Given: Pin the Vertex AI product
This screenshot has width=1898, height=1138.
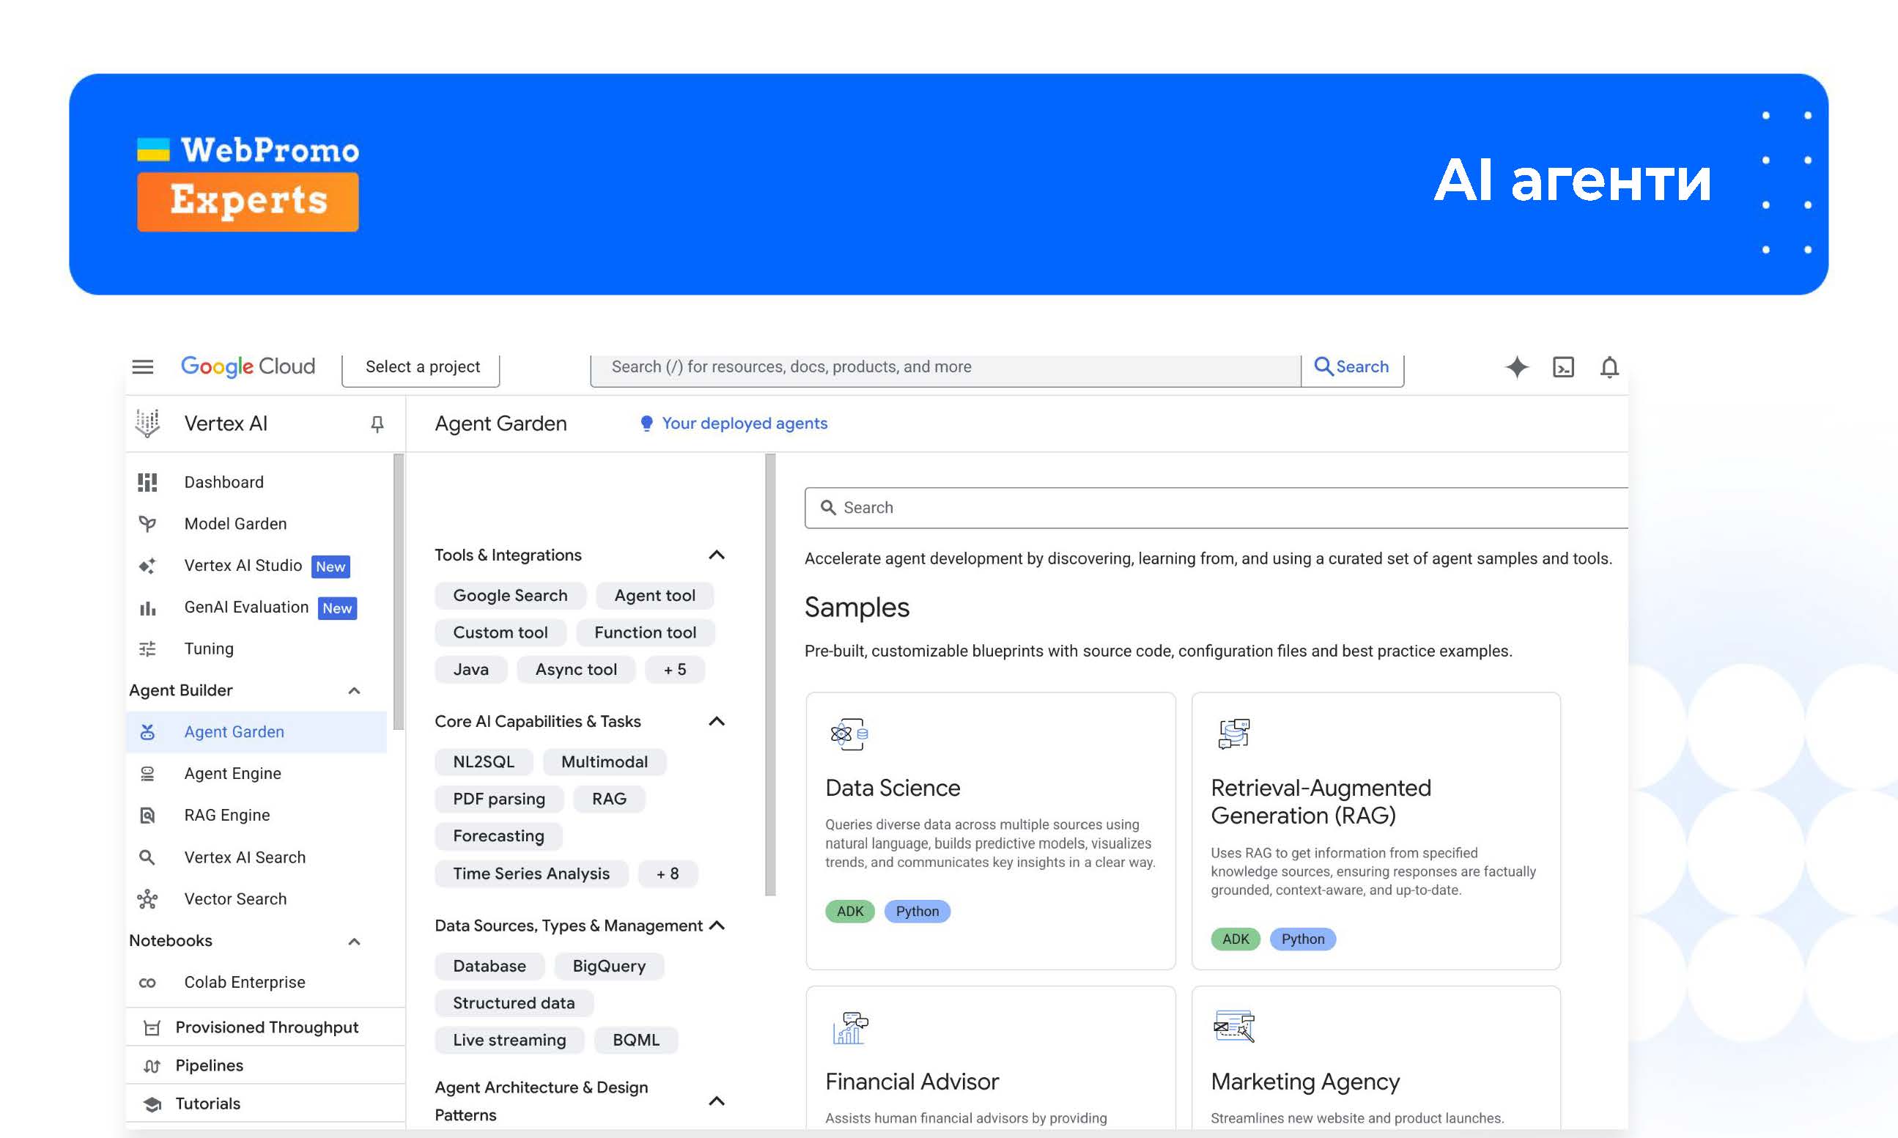Looking at the screenshot, I should [377, 424].
